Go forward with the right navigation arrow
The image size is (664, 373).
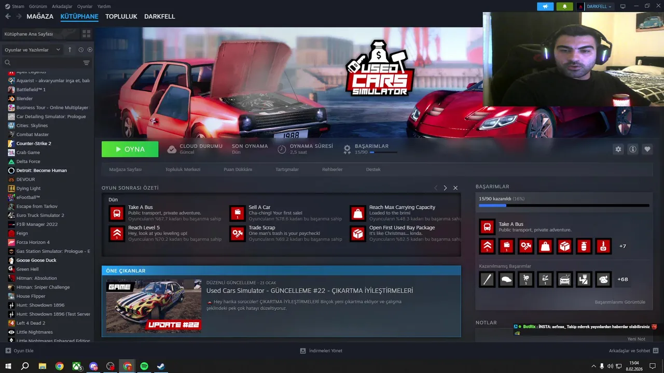[19, 17]
